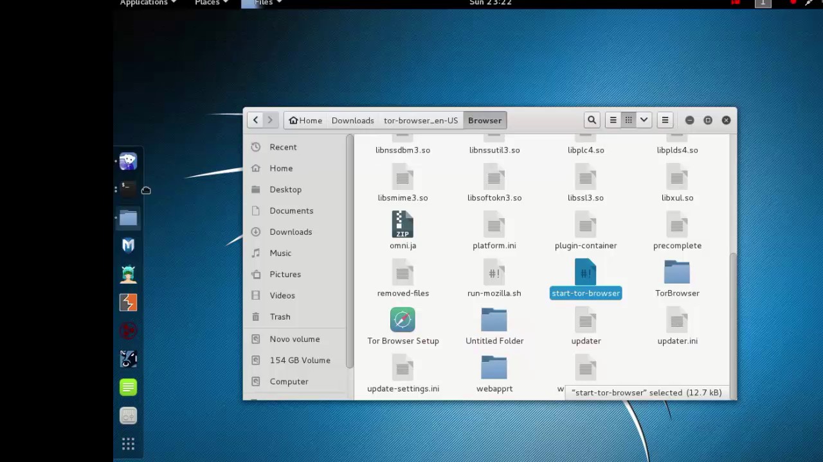Go forward in the file manager

270,120
